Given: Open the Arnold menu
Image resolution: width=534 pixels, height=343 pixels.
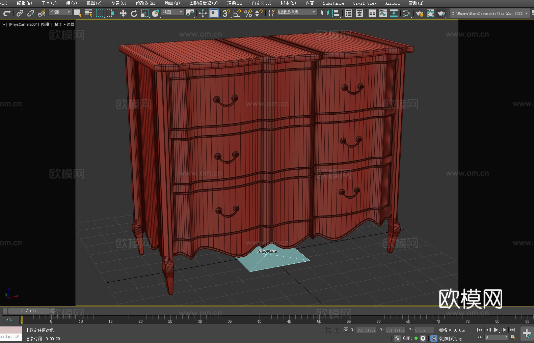Looking at the screenshot, I should pos(393,3).
